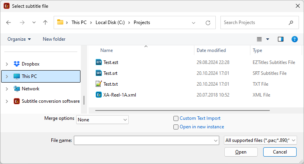Open the Merge options dropdown
304x164 pixels.
(103, 120)
